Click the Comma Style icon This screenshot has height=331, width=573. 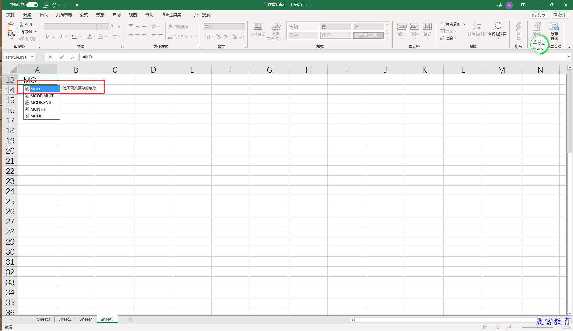226,36
